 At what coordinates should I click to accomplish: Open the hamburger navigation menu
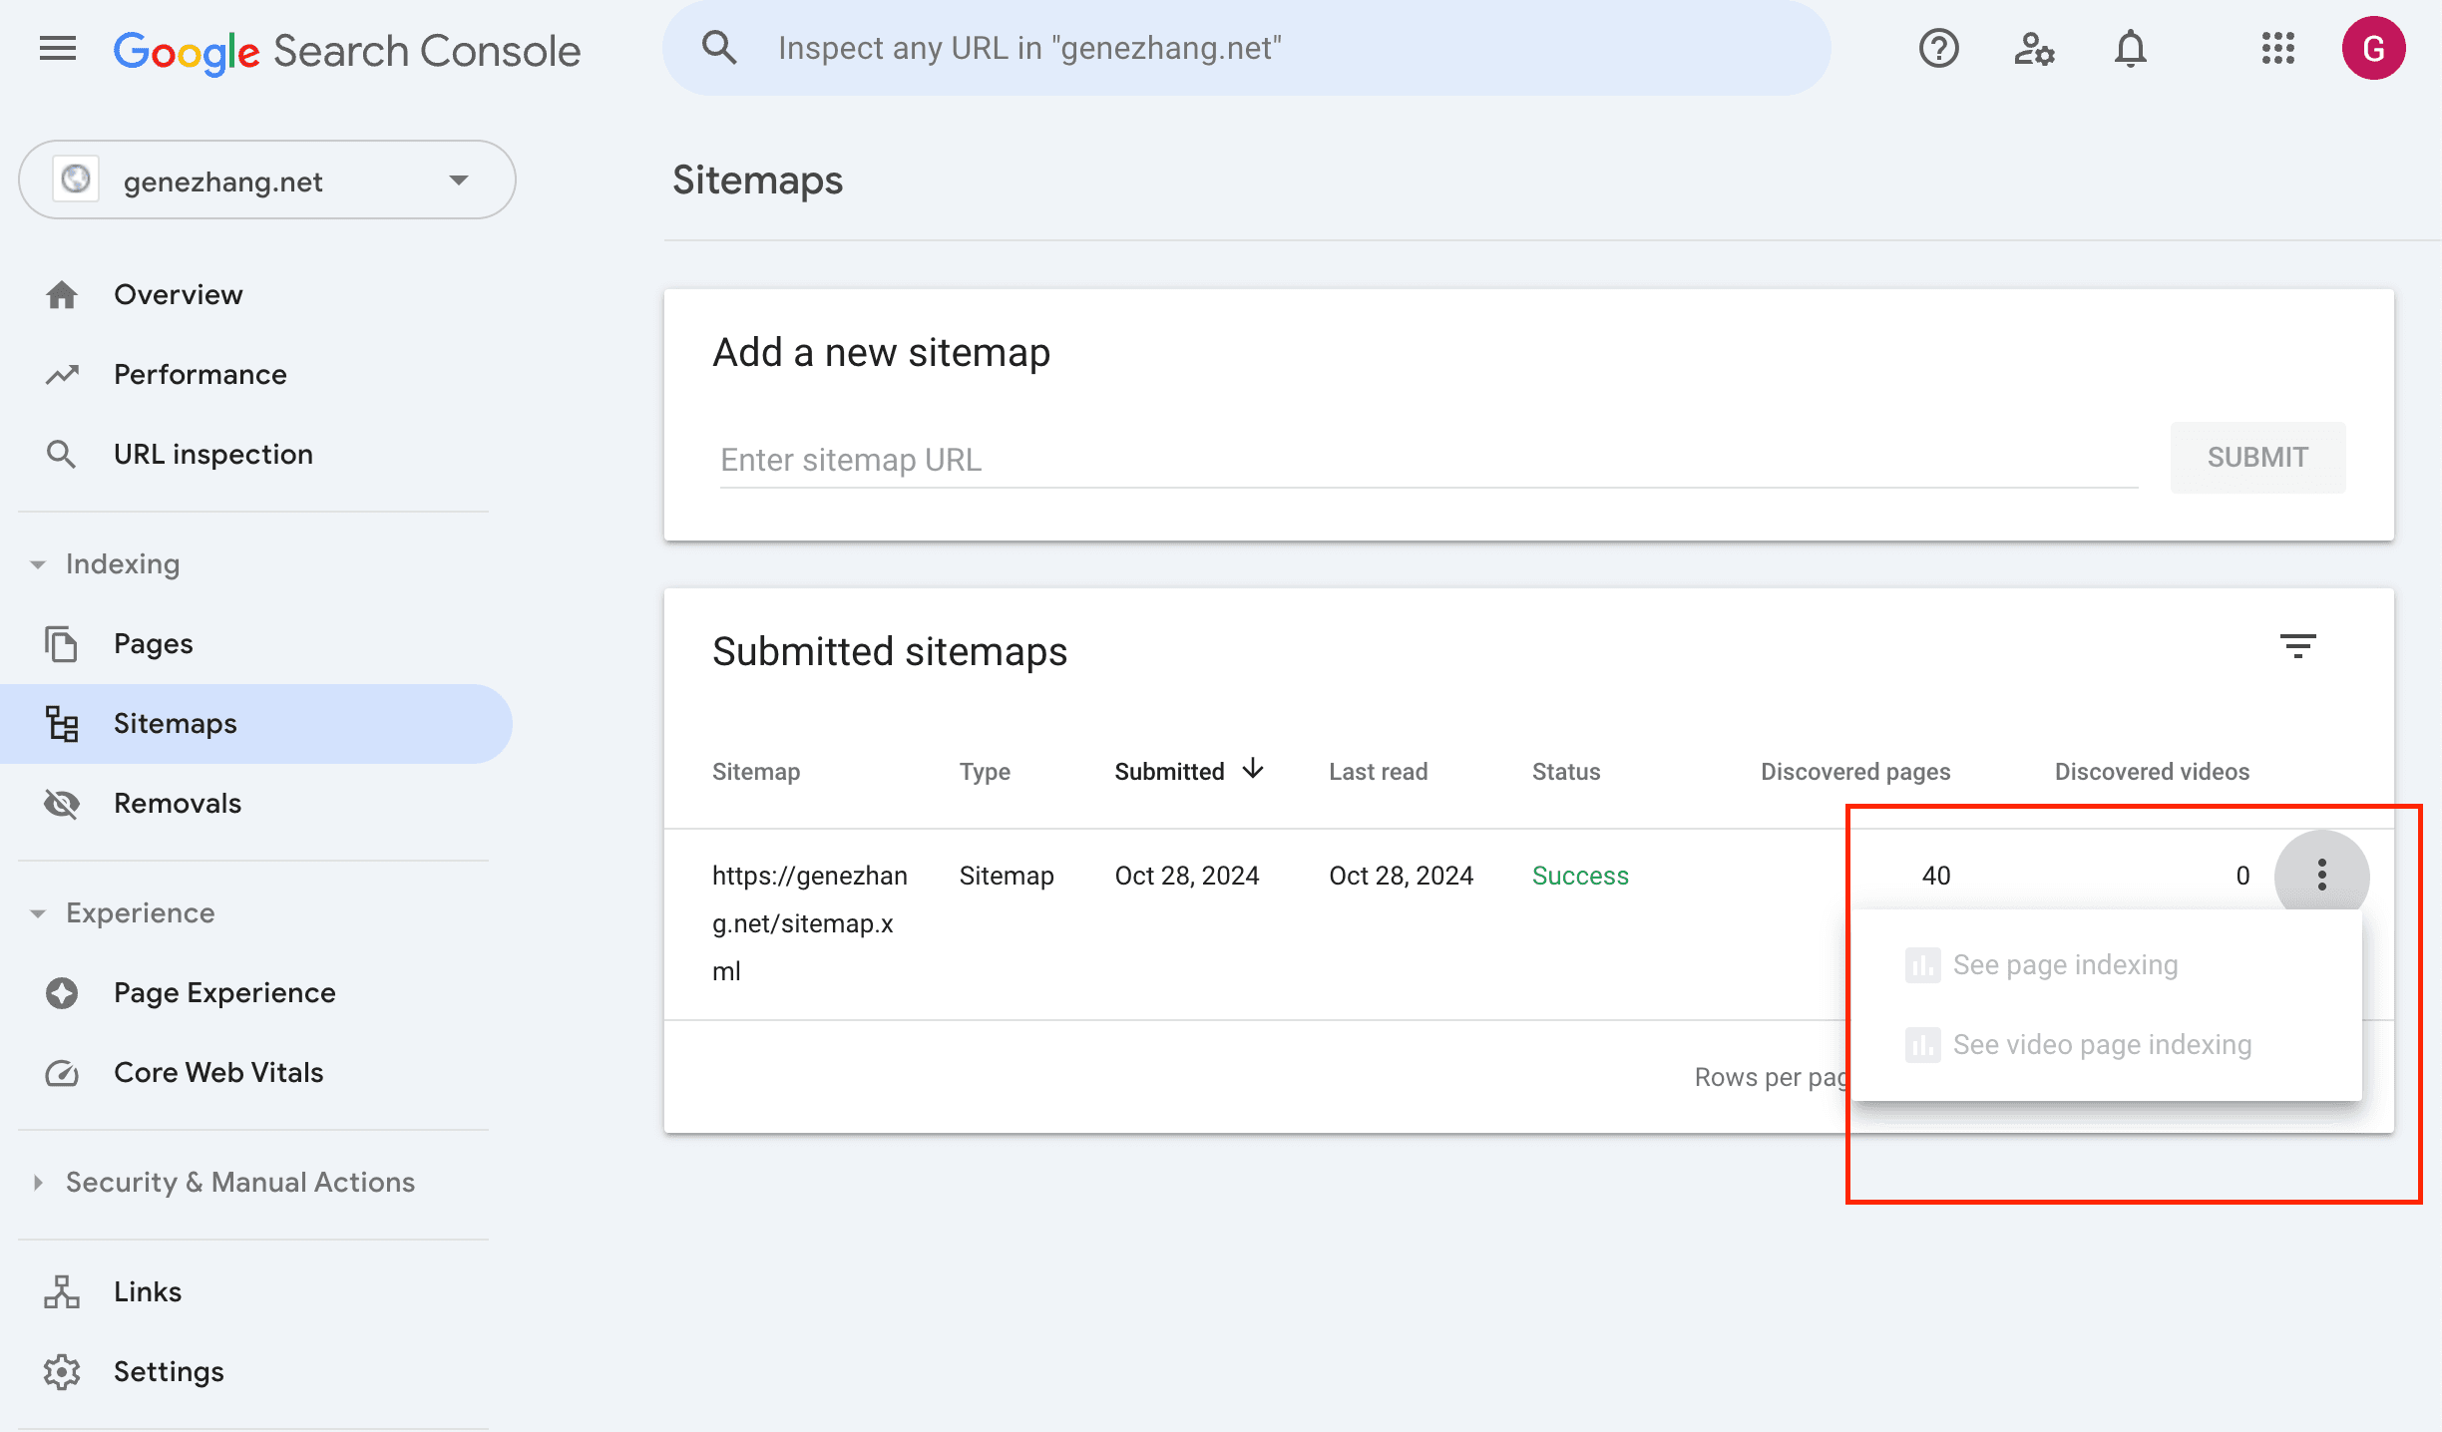[58, 48]
